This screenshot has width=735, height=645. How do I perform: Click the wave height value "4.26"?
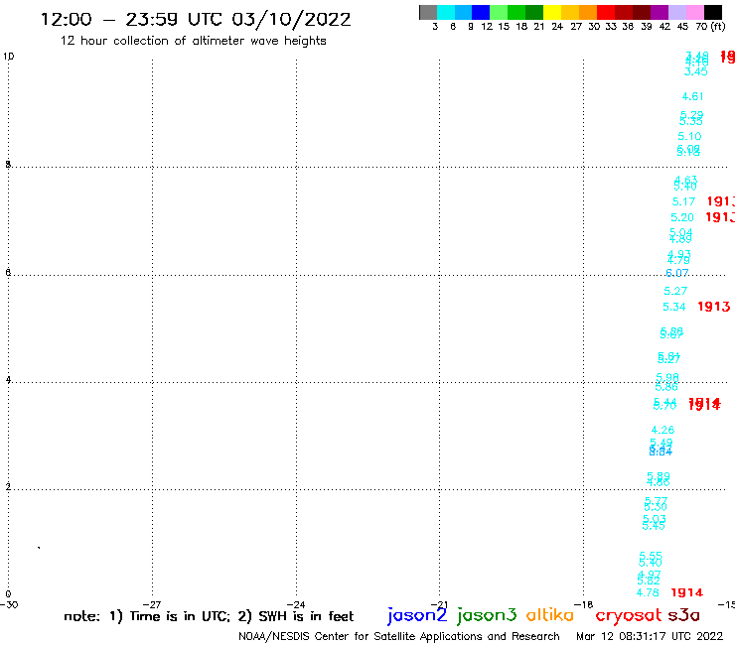662,430
